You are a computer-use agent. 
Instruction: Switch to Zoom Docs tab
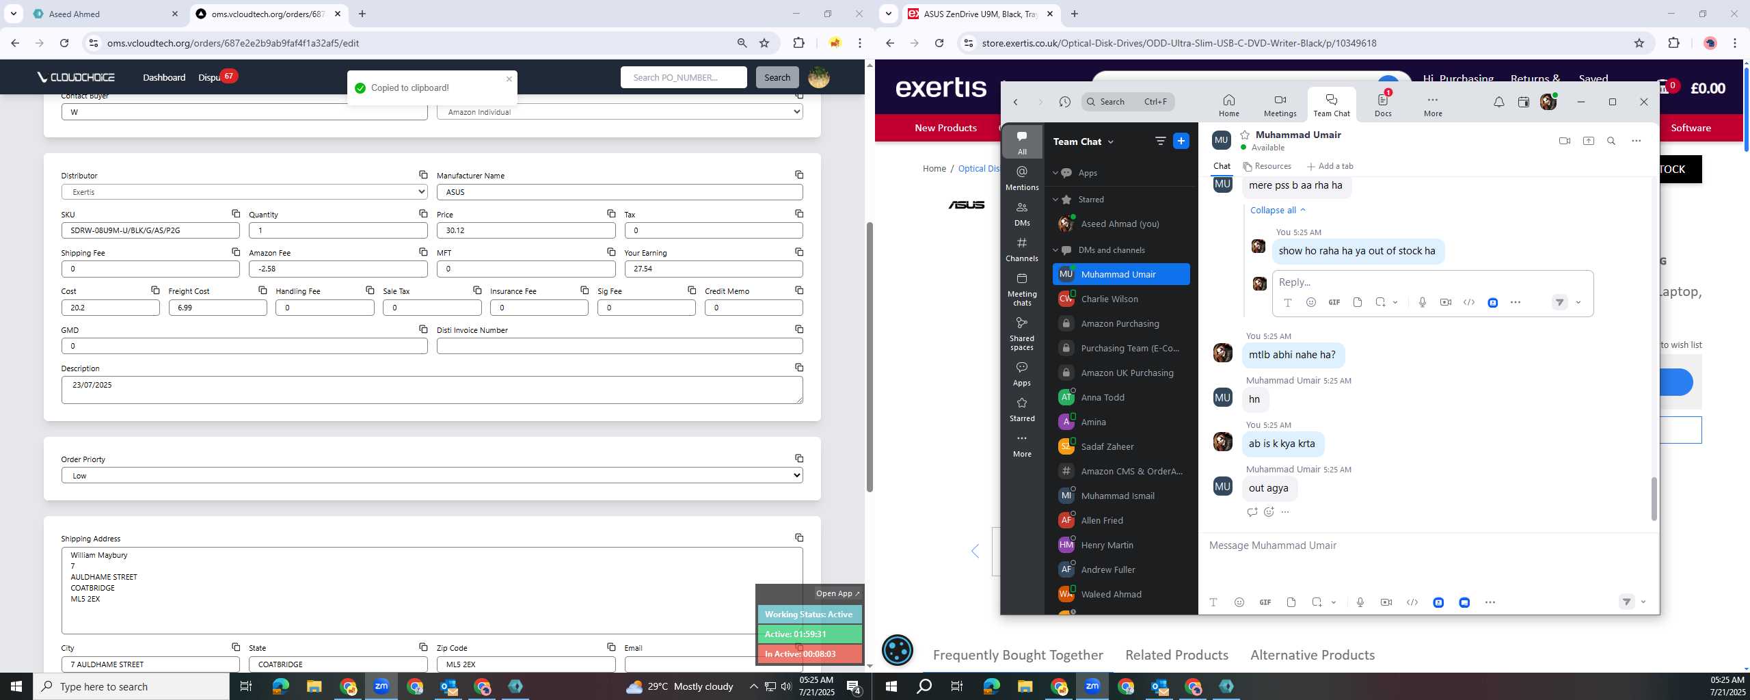coord(1383,105)
